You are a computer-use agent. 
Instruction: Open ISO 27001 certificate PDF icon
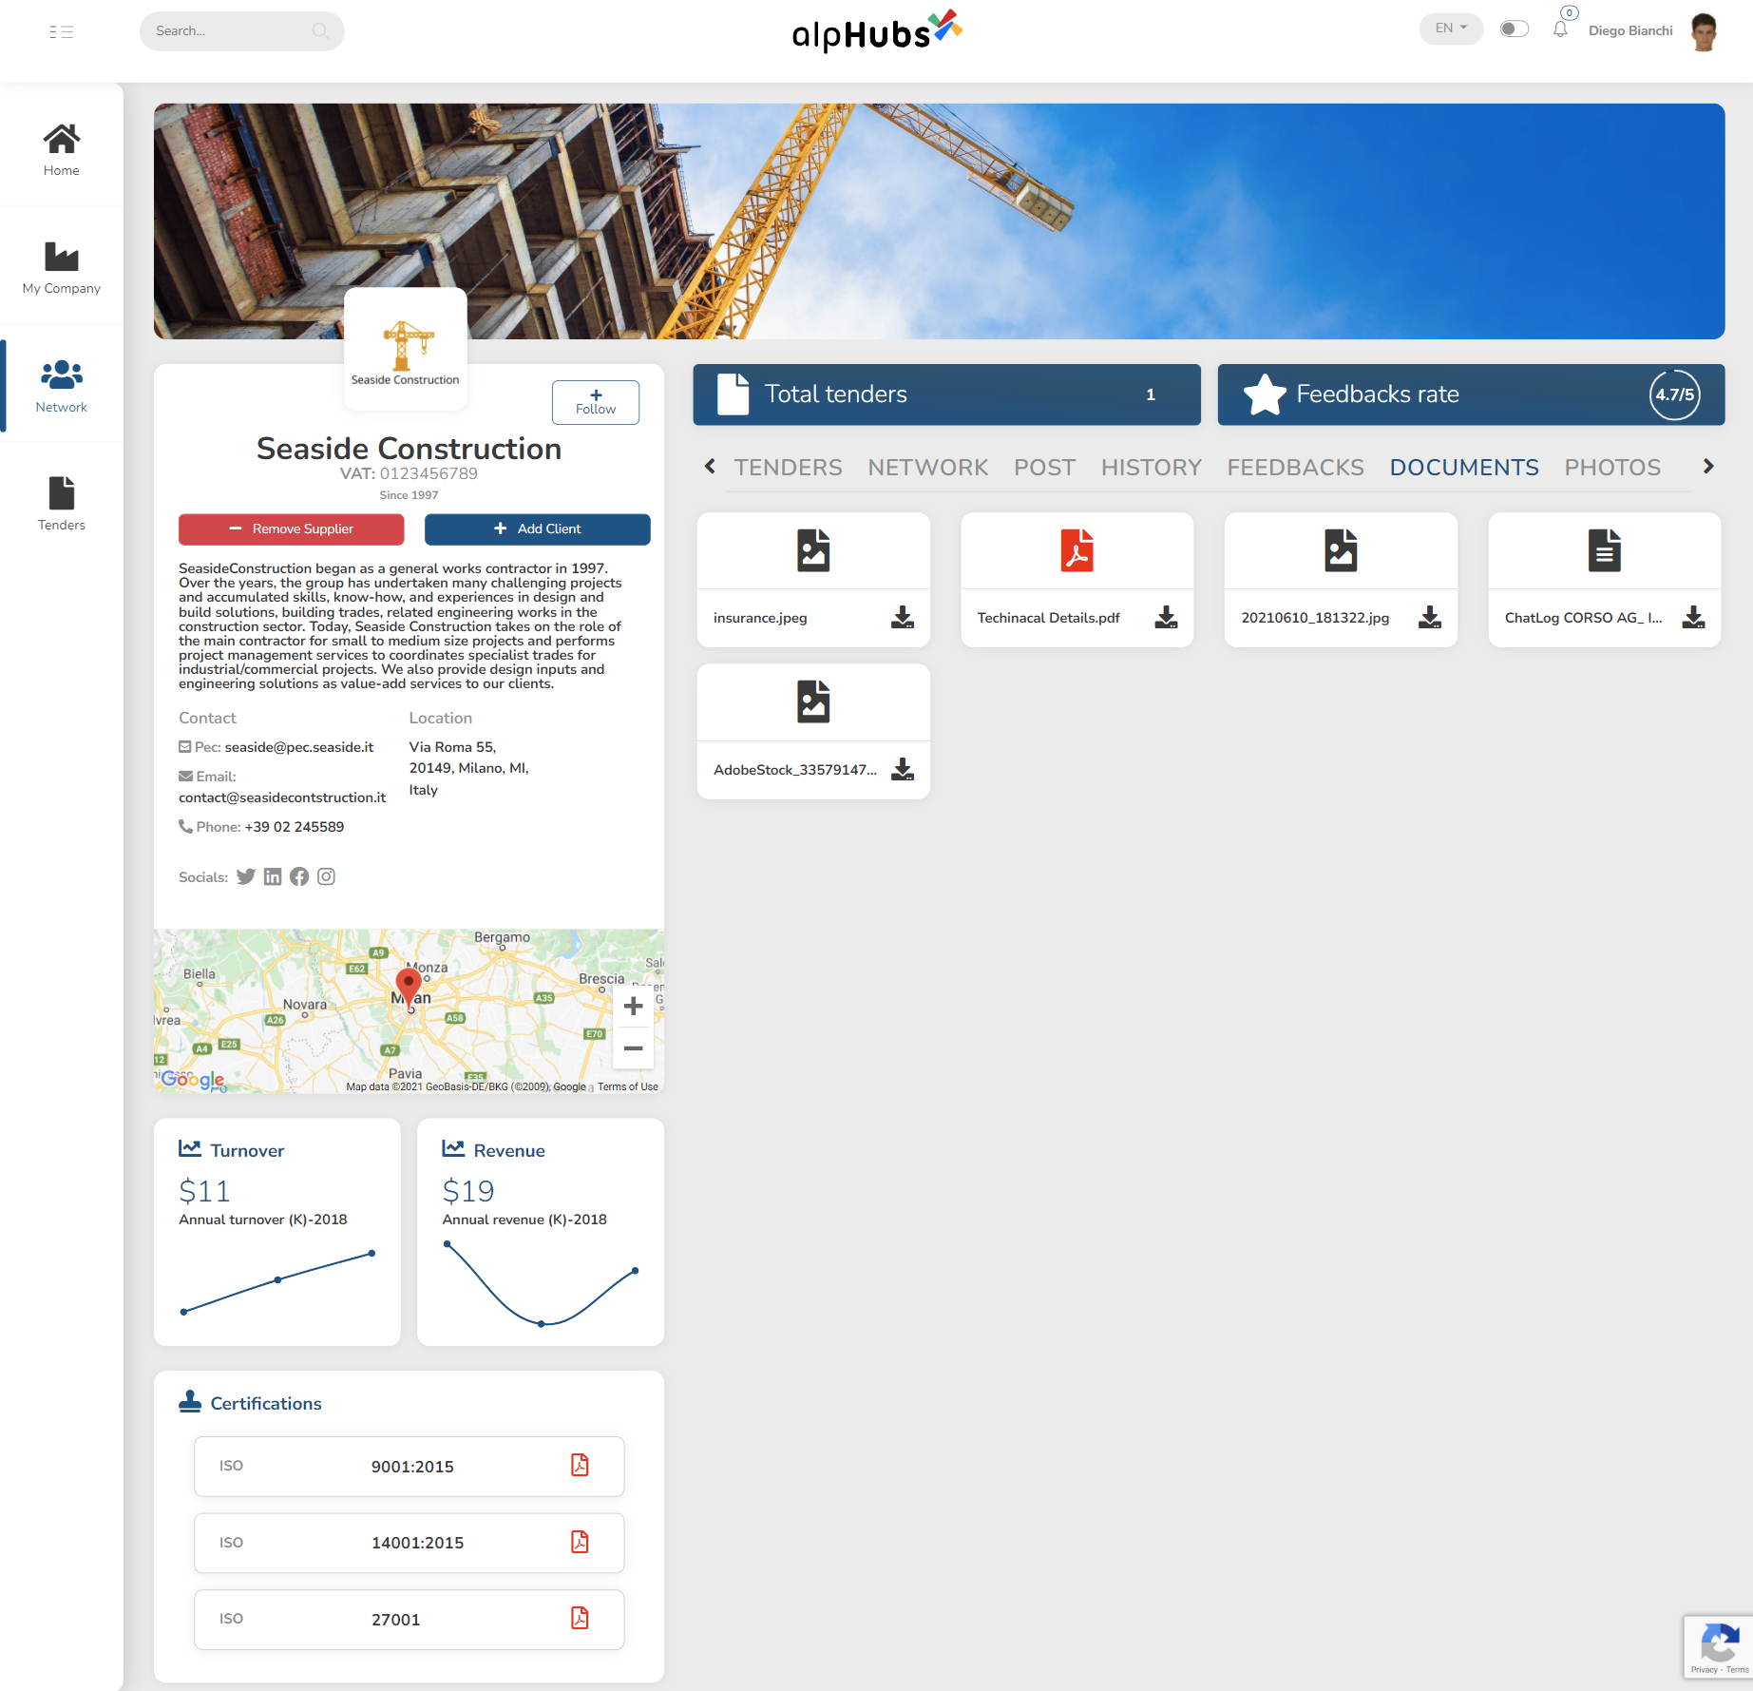[x=580, y=1618]
